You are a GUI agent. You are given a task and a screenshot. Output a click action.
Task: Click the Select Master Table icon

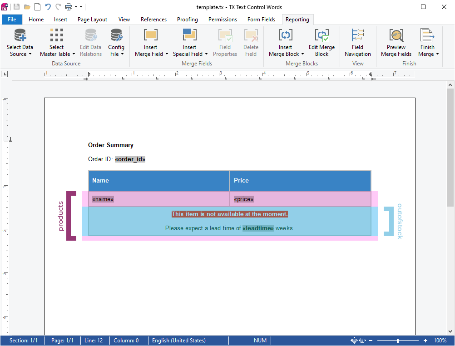[x=56, y=35]
